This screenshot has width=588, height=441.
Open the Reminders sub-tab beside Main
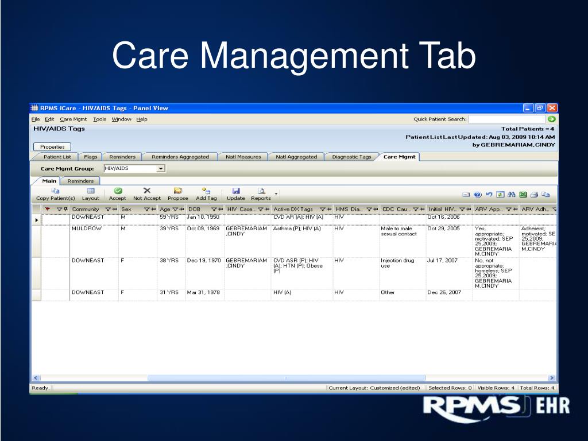click(x=80, y=181)
